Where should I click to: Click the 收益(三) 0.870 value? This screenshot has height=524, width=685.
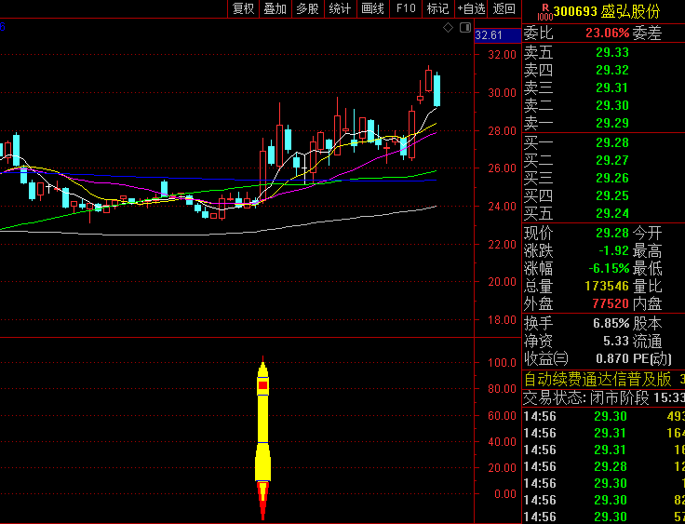point(612,359)
